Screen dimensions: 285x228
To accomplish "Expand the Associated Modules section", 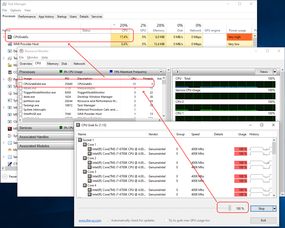I will click(46, 146).
